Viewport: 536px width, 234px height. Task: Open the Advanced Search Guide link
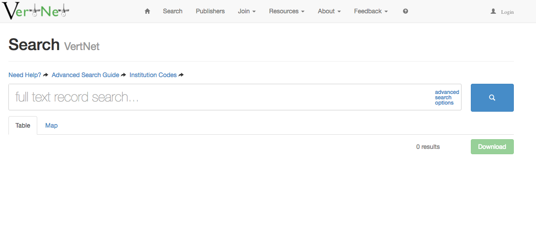(x=85, y=75)
